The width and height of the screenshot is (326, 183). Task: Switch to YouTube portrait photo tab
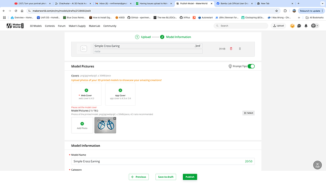(33, 3)
